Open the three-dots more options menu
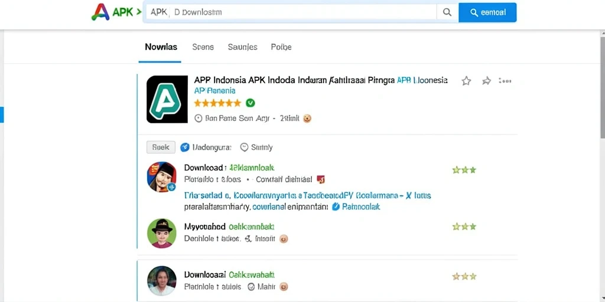This screenshot has height=302, width=605. tap(505, 81)
